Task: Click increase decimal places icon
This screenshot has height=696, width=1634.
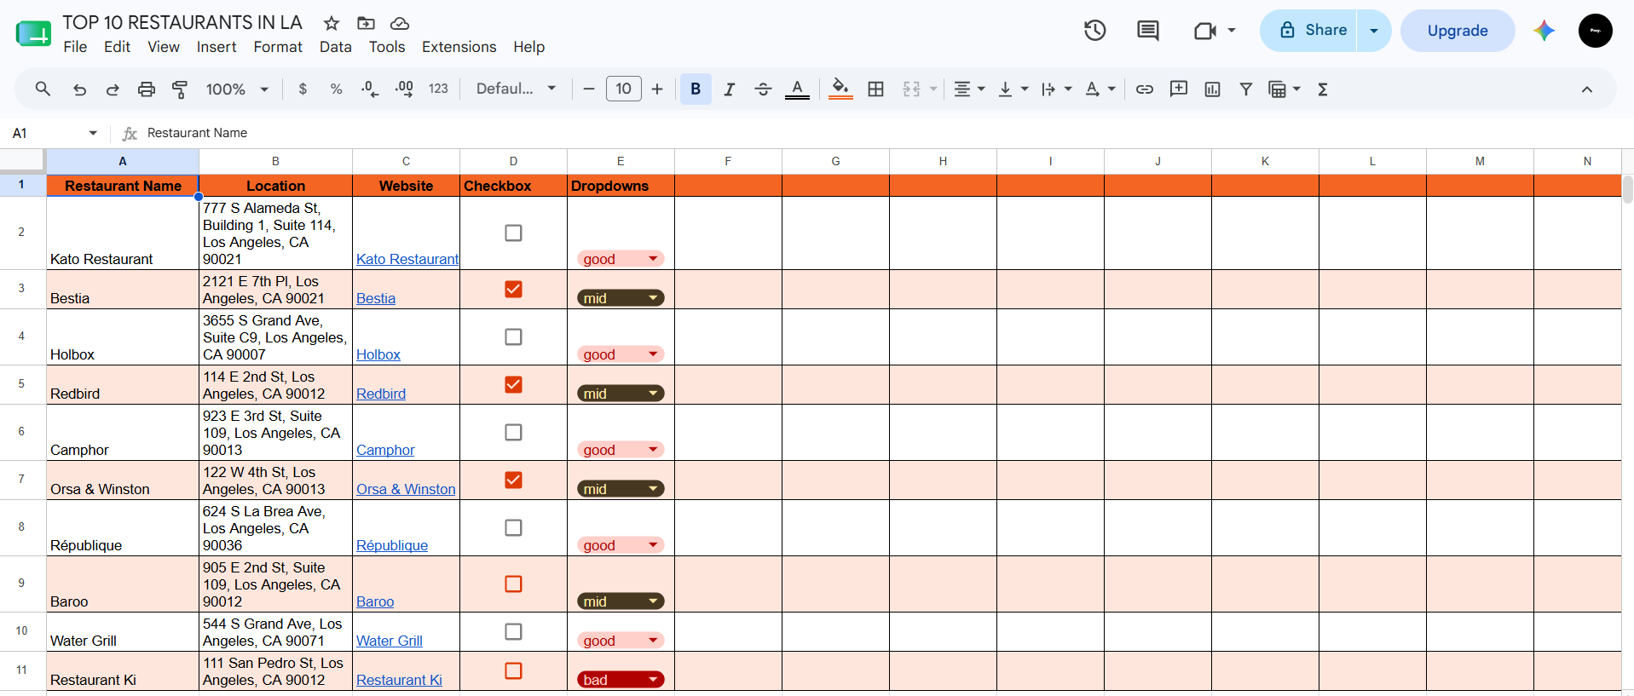Action: click(x=404, y=89)
